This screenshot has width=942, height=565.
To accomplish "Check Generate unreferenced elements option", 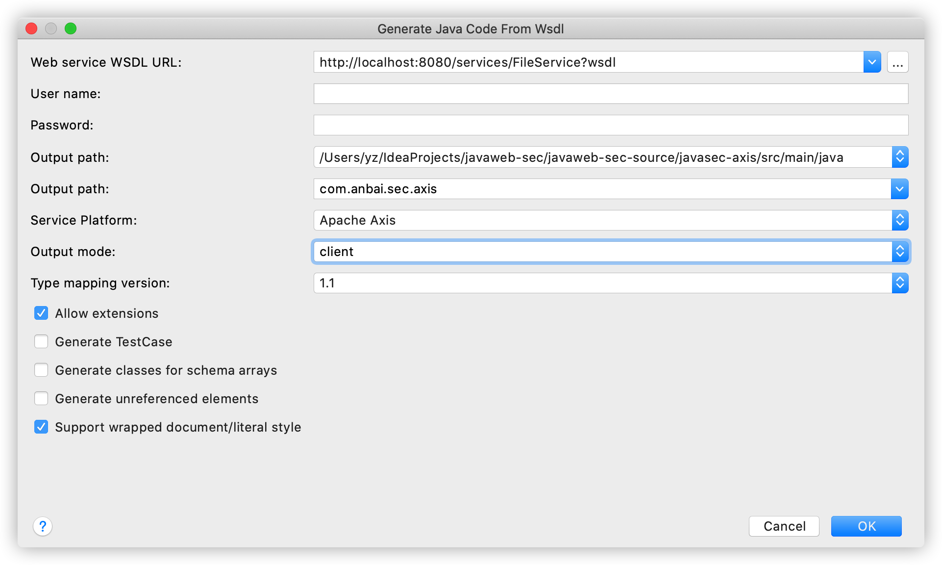I will pyautogui.click(x=41, y=399).
